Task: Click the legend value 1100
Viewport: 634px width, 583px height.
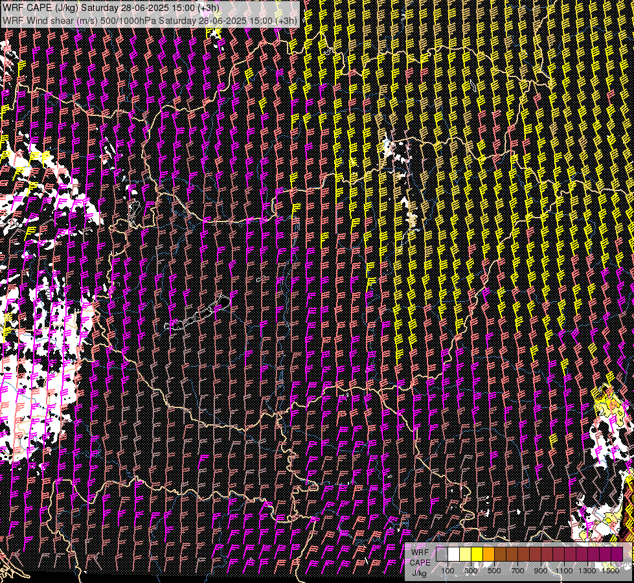Action: coord(563,571)
